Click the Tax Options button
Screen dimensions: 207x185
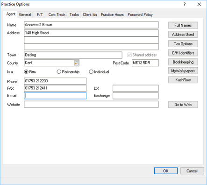[183, 44]
